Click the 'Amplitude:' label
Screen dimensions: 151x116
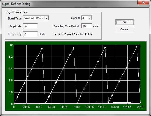[16, 26]
